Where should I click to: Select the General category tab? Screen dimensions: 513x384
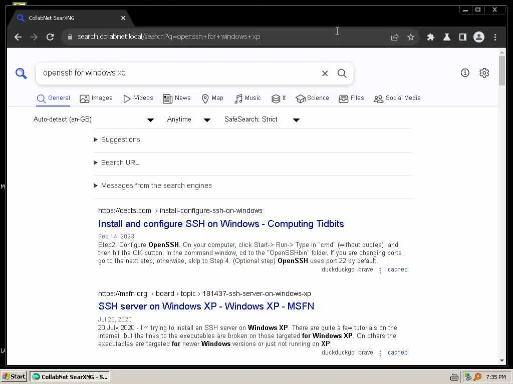click(53, 98)
